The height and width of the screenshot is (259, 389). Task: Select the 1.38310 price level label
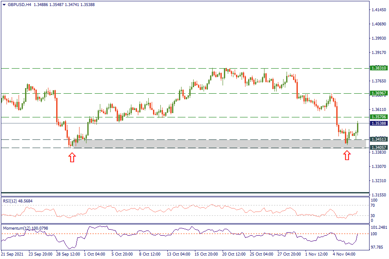379,68
